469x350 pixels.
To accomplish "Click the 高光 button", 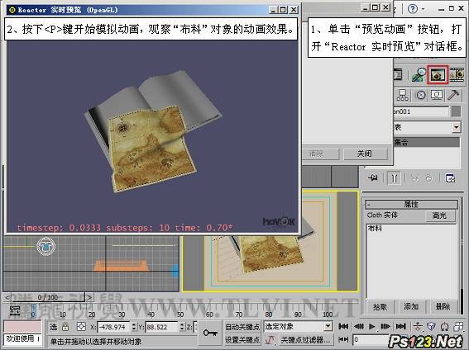I will (440, 215).
